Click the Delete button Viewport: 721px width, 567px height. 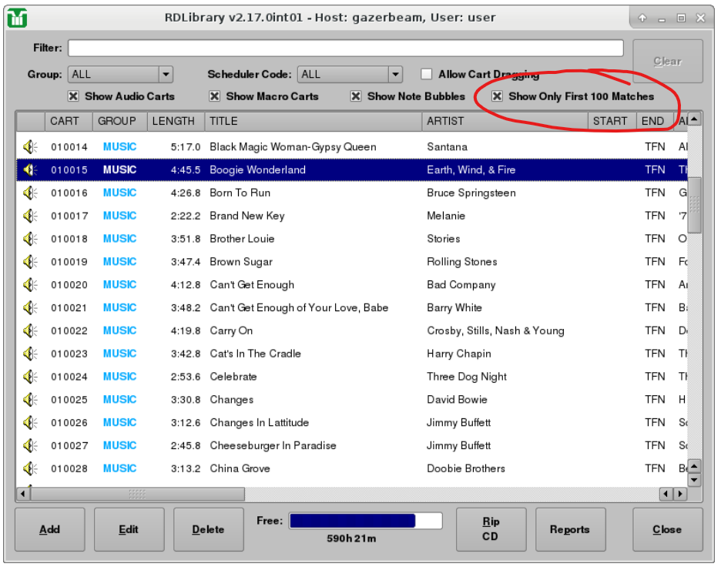tap(208, 529)
